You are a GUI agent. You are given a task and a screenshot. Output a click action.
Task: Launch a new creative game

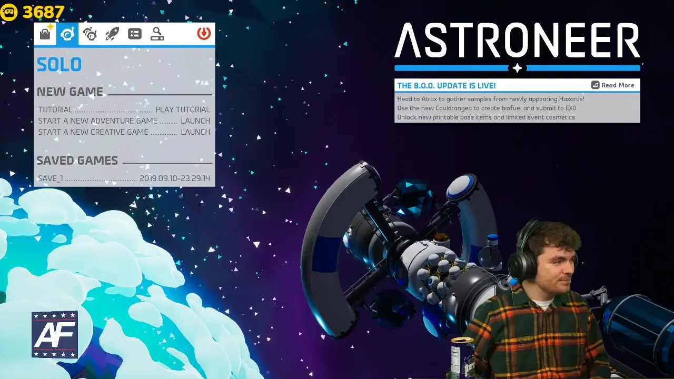(195, 132)
